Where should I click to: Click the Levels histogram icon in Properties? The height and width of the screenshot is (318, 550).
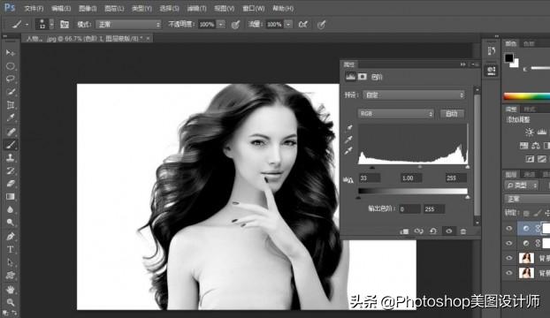point(350,76)
